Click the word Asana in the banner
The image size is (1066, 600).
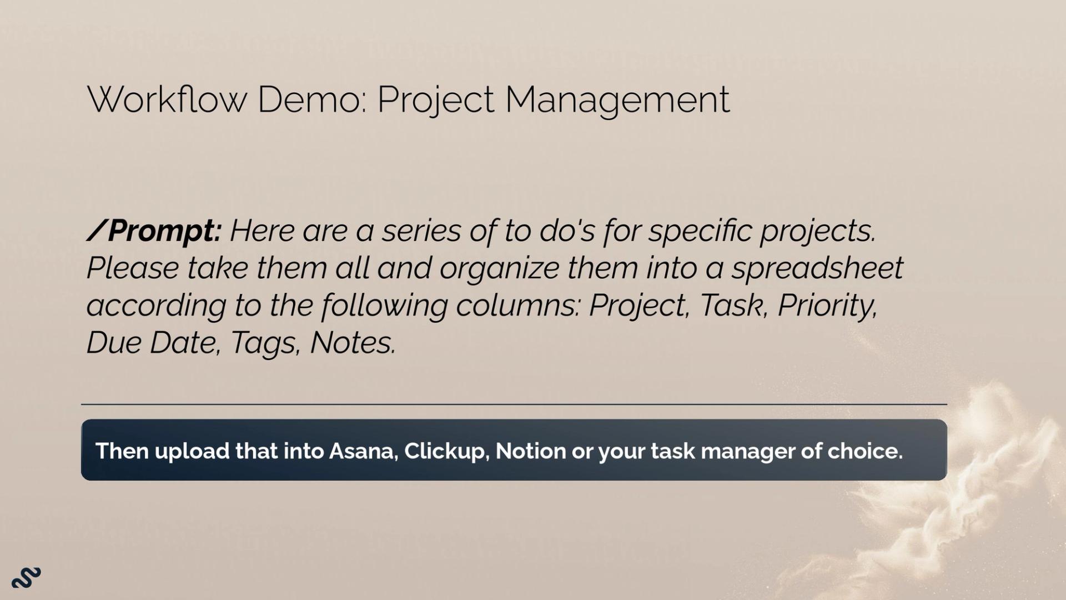(364, 451)
